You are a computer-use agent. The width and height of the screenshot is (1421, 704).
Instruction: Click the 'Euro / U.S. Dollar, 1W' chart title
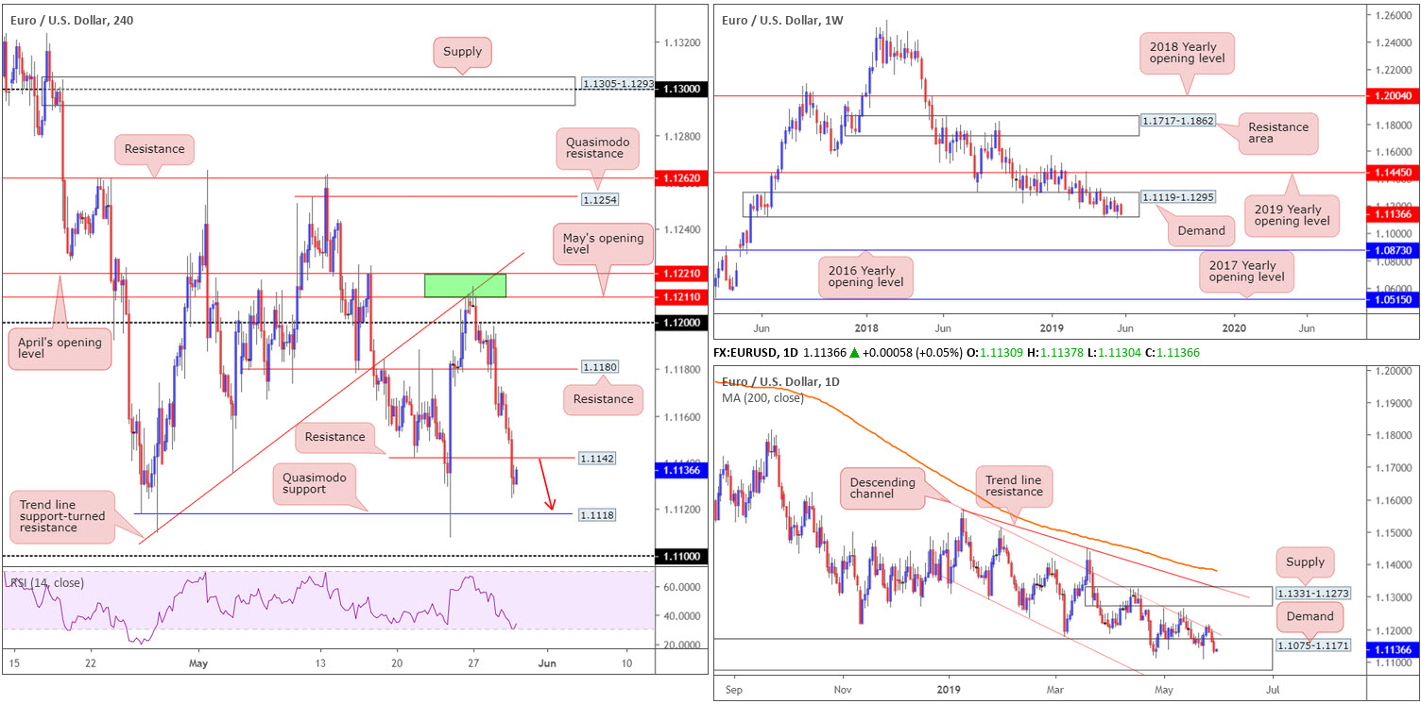tap(781, 19)
